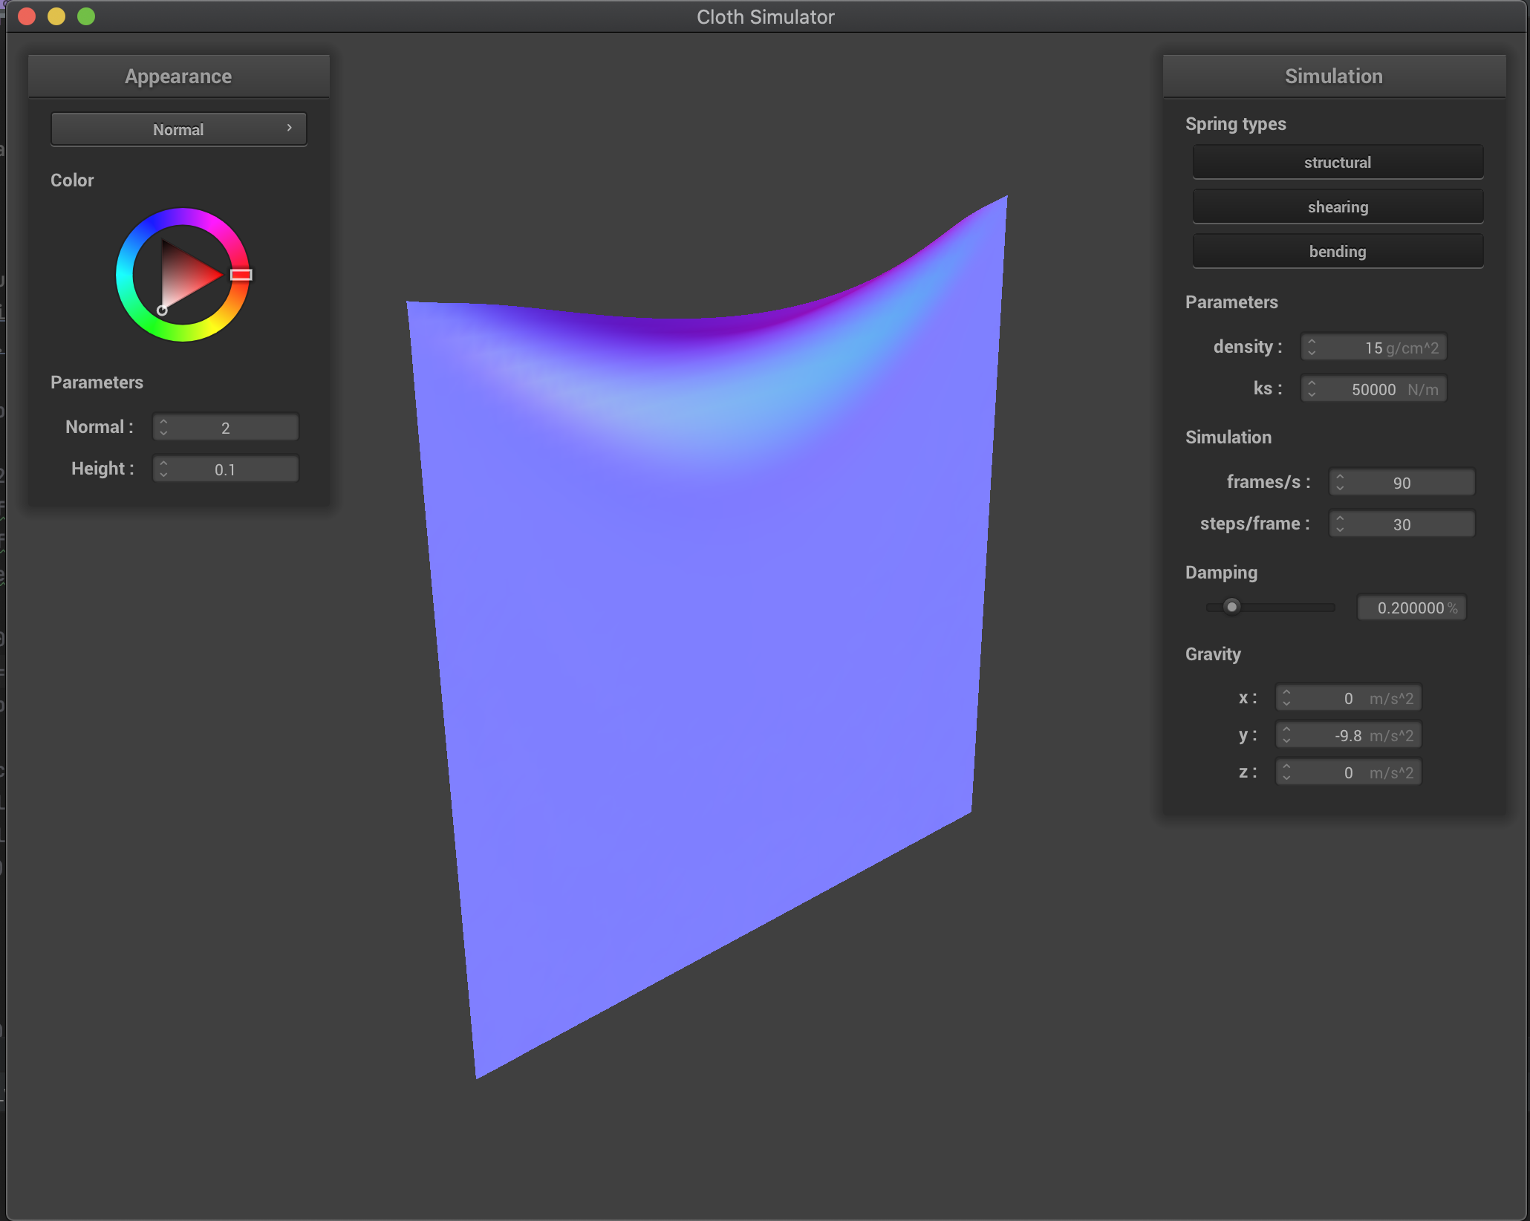Click the steps/frame stepper arrows
This screenshot has width=1530, height=1221.
click(1340, 524)
